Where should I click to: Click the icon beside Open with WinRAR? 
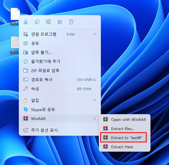pyautogui.click(x=105, y=119)
